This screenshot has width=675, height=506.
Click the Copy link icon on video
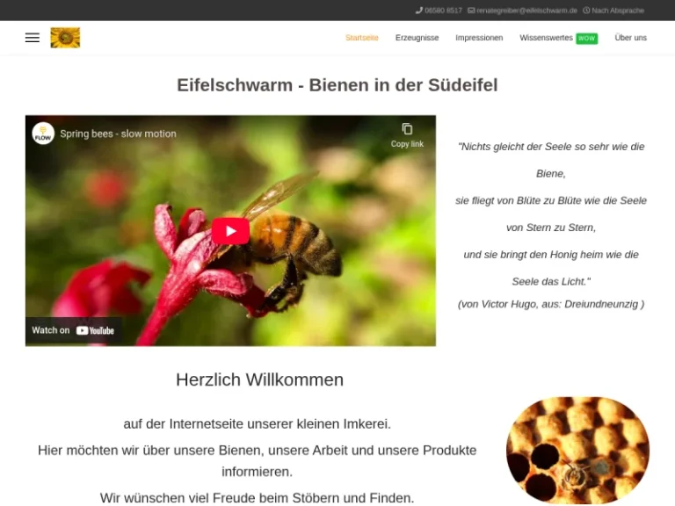pyautogui.click(x=407, y=129)
